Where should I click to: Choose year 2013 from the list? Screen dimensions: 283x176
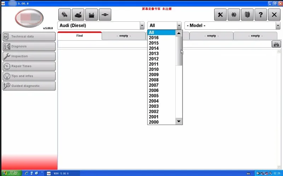pyautogui.click(x=162, y=54)
